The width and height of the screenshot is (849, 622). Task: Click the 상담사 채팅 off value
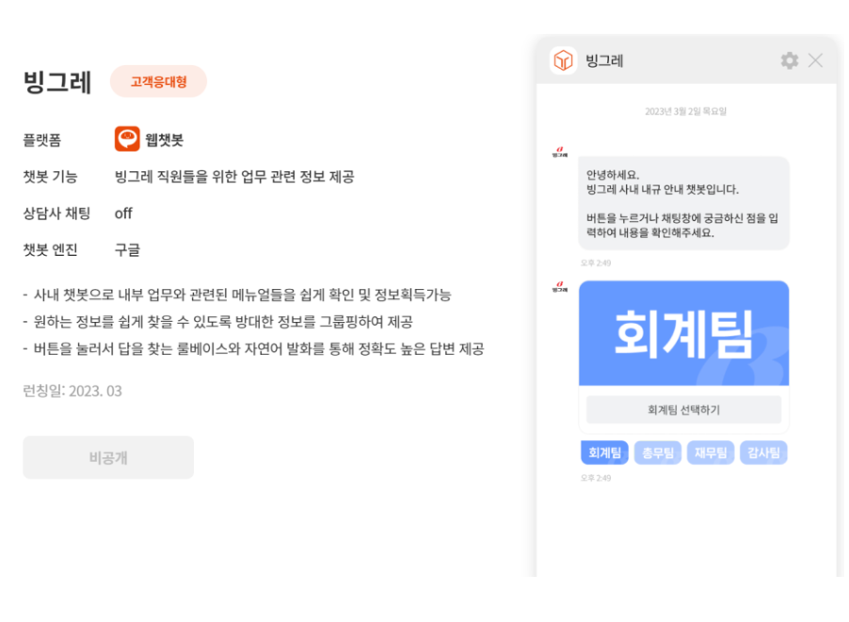tap(123, 214)
